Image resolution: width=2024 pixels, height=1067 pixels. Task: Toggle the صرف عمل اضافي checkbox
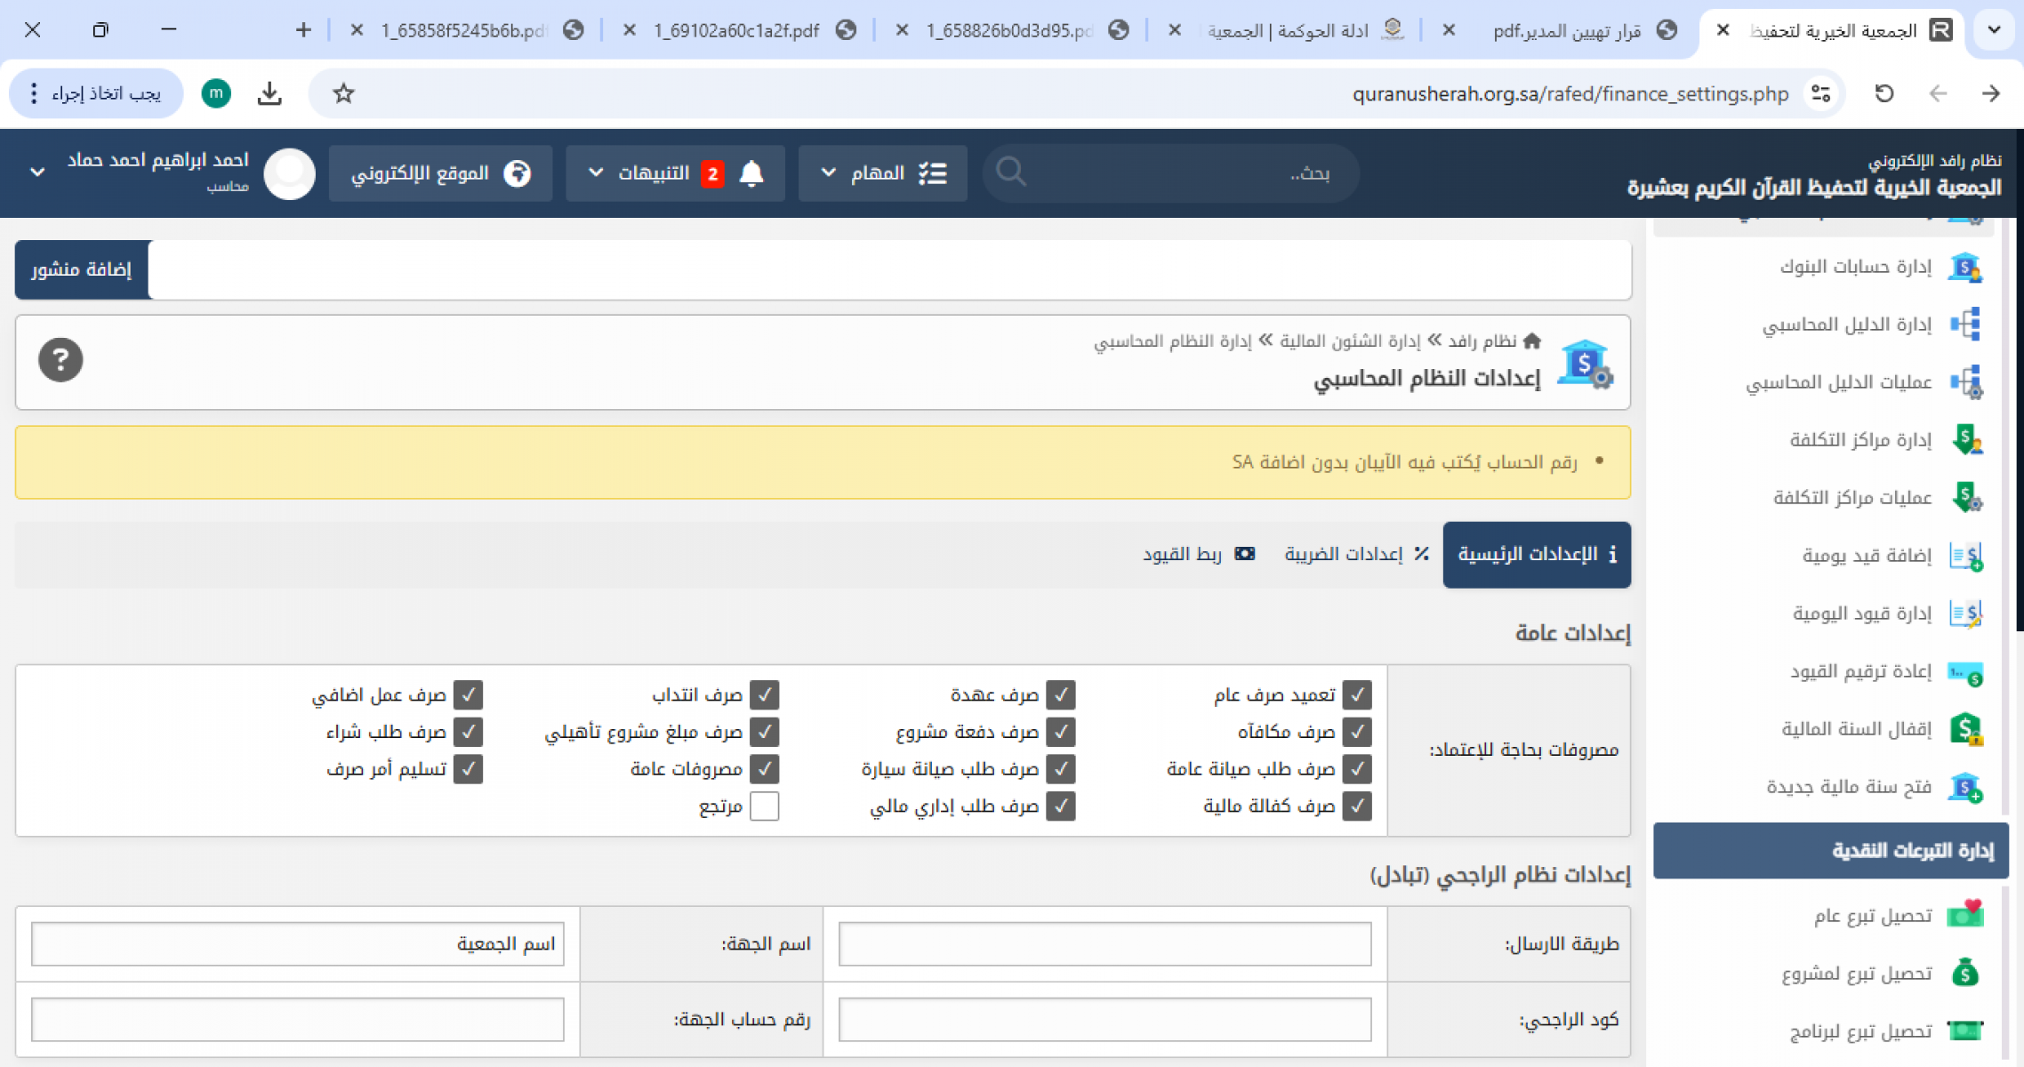pyautogui.click(x=468, y=694)
